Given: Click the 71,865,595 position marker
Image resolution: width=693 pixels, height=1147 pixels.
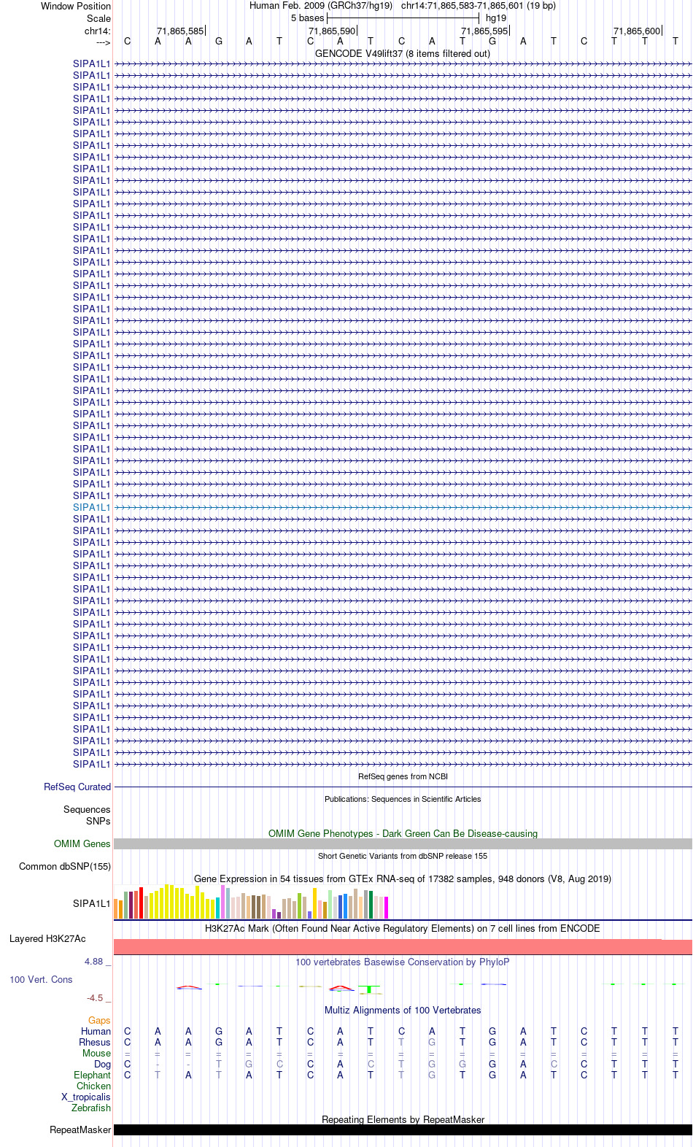Looking at the screenshot, I should [484, 31].
